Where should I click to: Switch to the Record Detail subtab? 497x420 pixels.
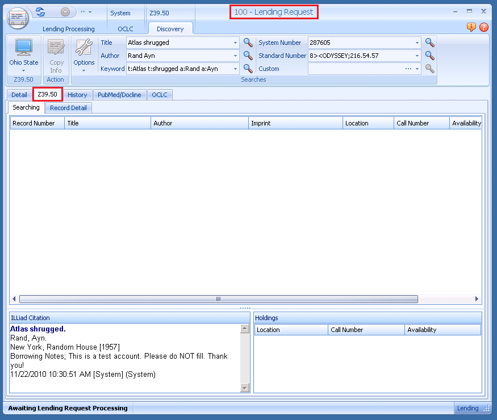pos(68,108)
